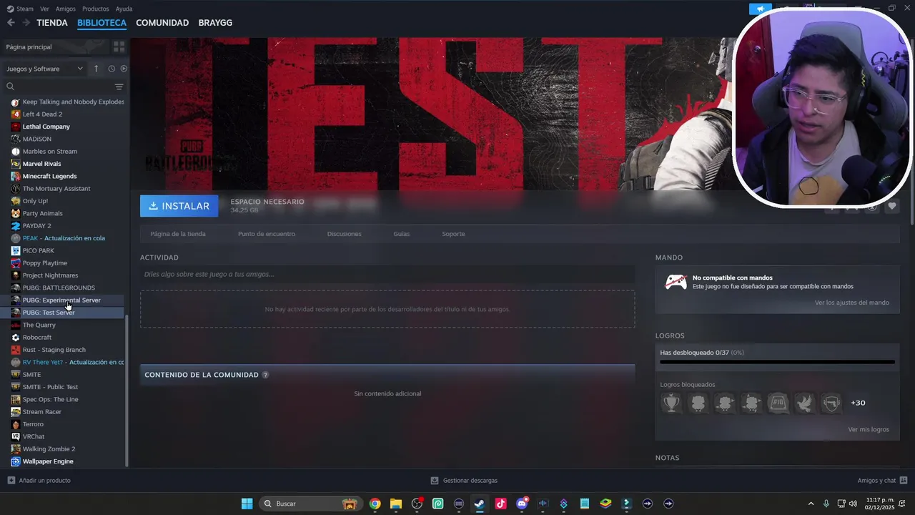Switch library to grid view icon
The width and height of the screenshot is (915, 515).
[x=119, y=46]
